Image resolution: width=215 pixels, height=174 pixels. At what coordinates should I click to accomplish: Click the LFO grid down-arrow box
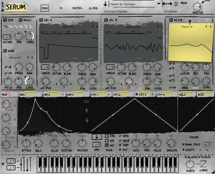coord(97,137)
